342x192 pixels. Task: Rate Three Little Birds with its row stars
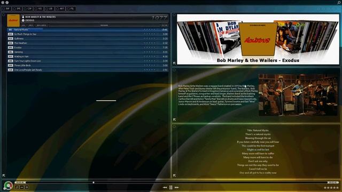pyautogui.click(x=150, y=65)
